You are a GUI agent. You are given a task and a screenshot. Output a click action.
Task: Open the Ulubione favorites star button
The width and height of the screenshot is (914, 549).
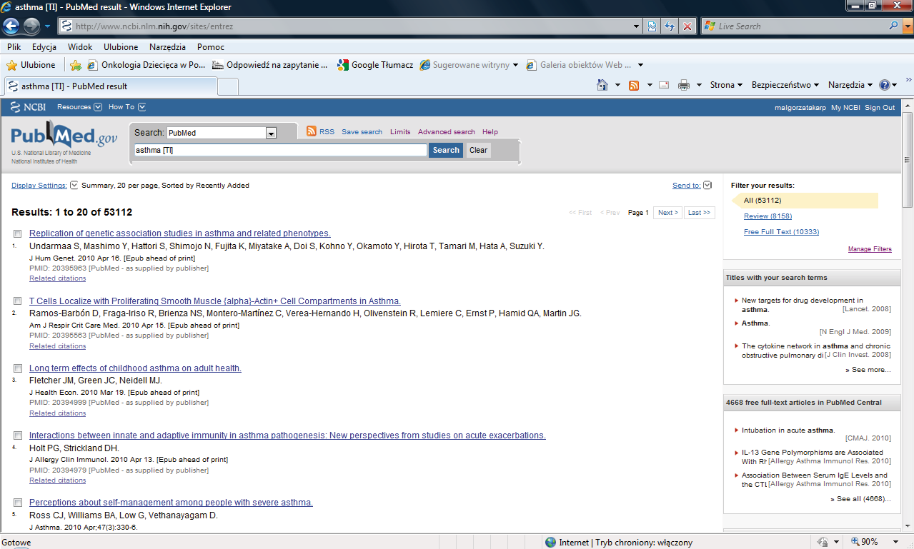[31, 65]
